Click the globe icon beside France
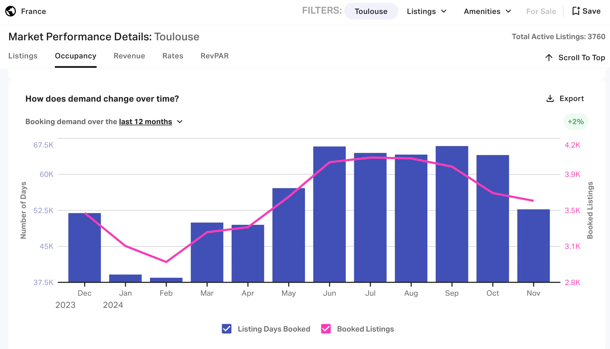 11,11
